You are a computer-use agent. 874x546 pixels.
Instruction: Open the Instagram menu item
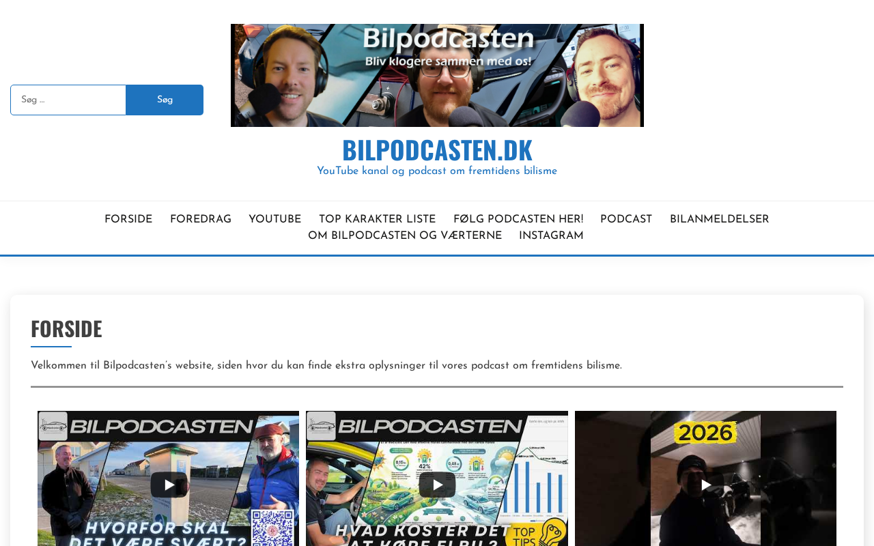coord(551,236)
